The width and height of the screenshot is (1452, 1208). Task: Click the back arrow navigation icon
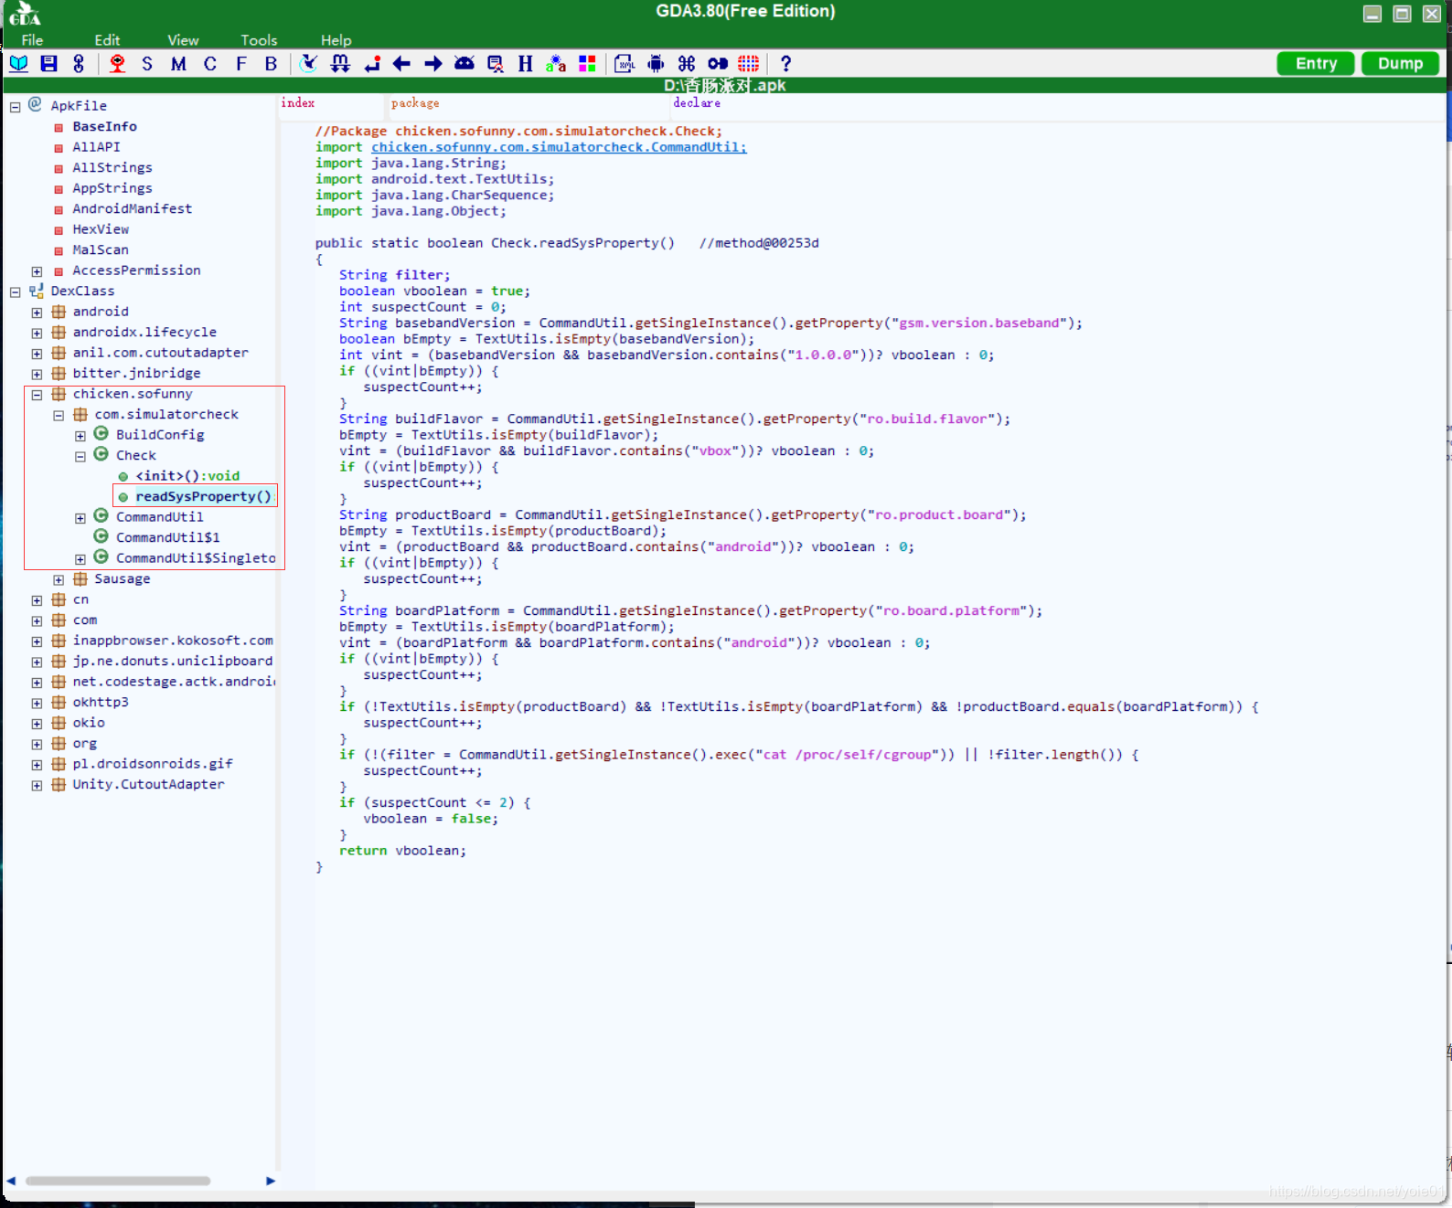(401, 64)
